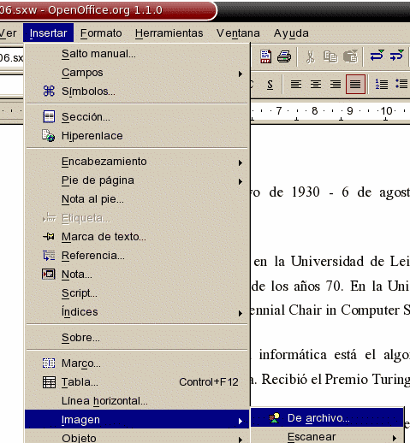
Task: Toggle centered text alignment
Action: point(316,84)
